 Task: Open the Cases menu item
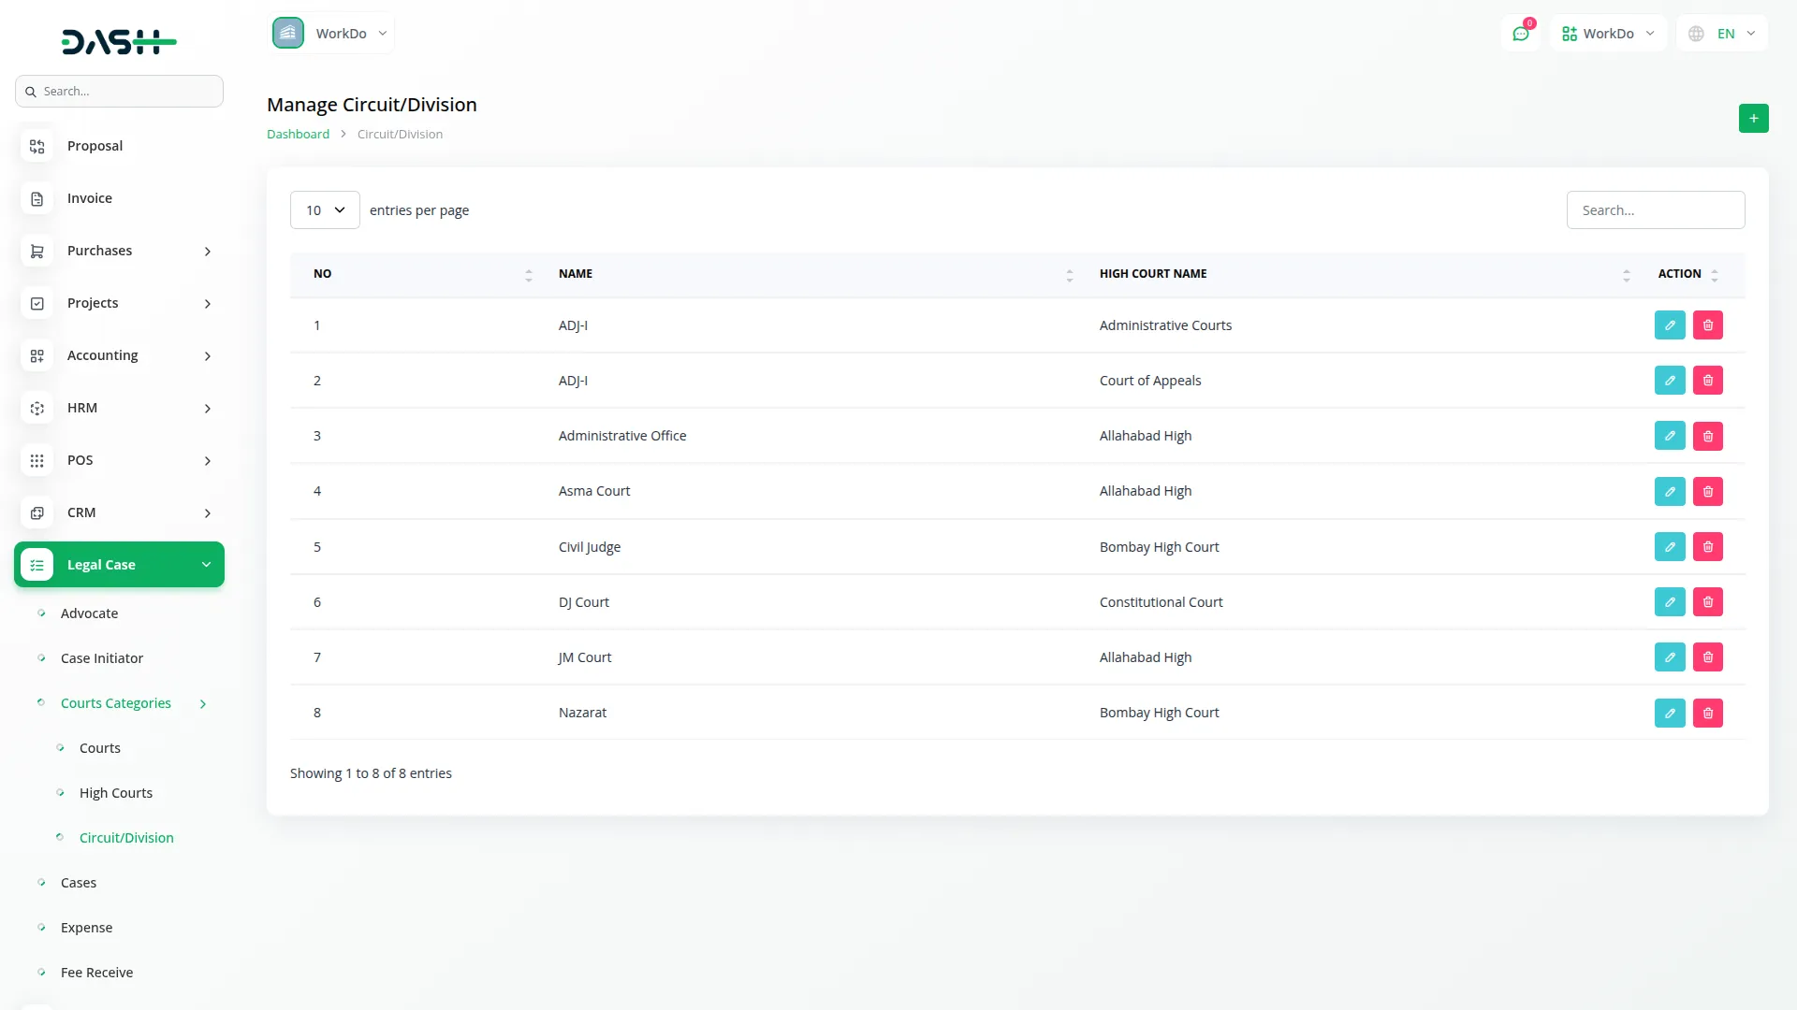[79, 882]
